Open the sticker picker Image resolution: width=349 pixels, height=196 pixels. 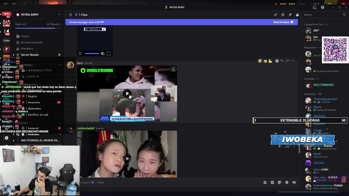tap(279, 182)
